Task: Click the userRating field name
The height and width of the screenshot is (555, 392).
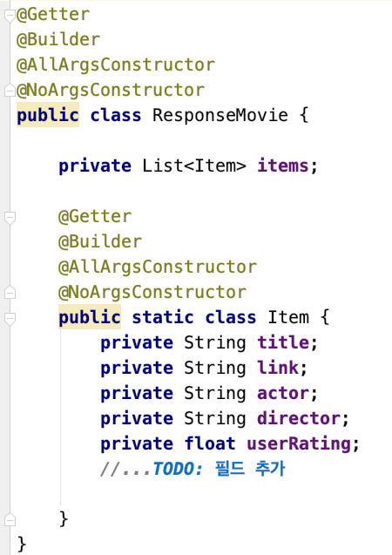Action: (x=299, y=443)
